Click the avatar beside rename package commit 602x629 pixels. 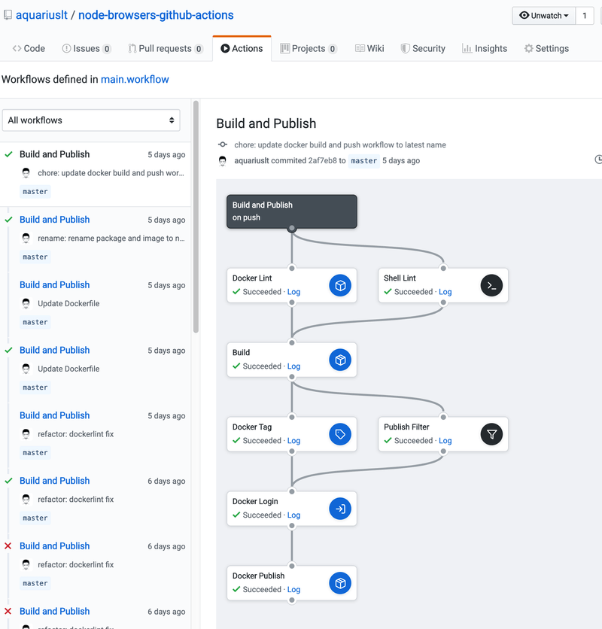pos(26,239)
